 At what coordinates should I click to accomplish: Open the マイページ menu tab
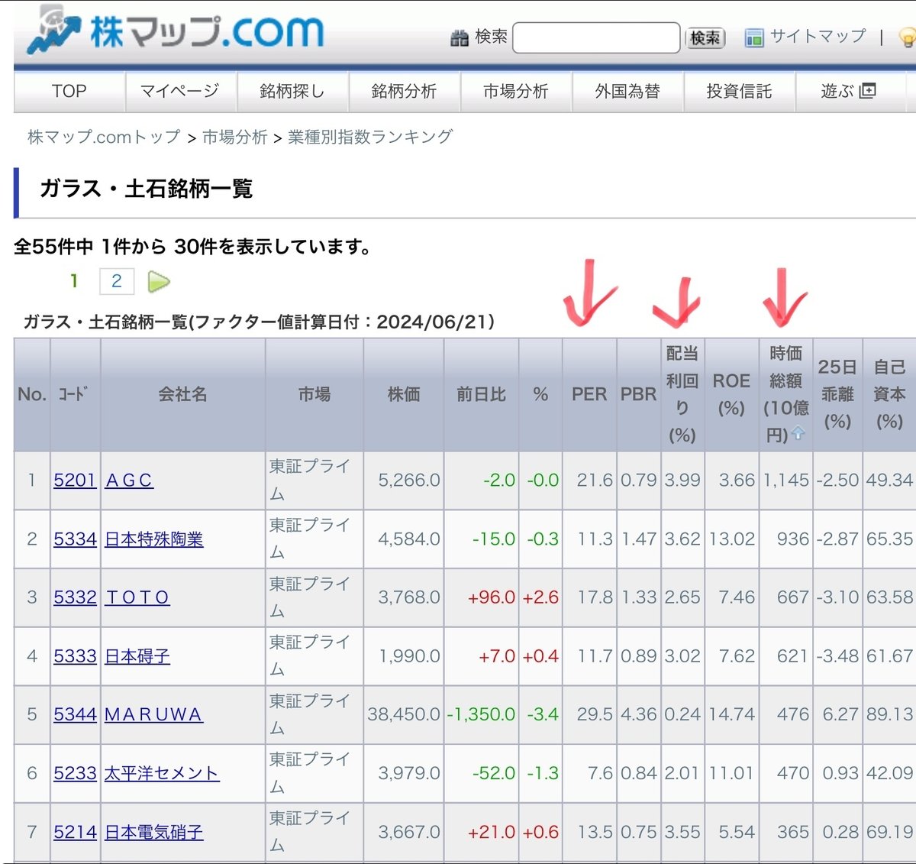(180, 92)
